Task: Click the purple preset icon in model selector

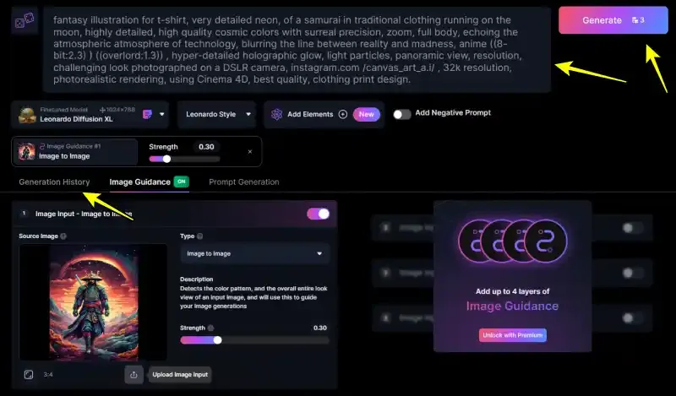Action: (147, 114)
